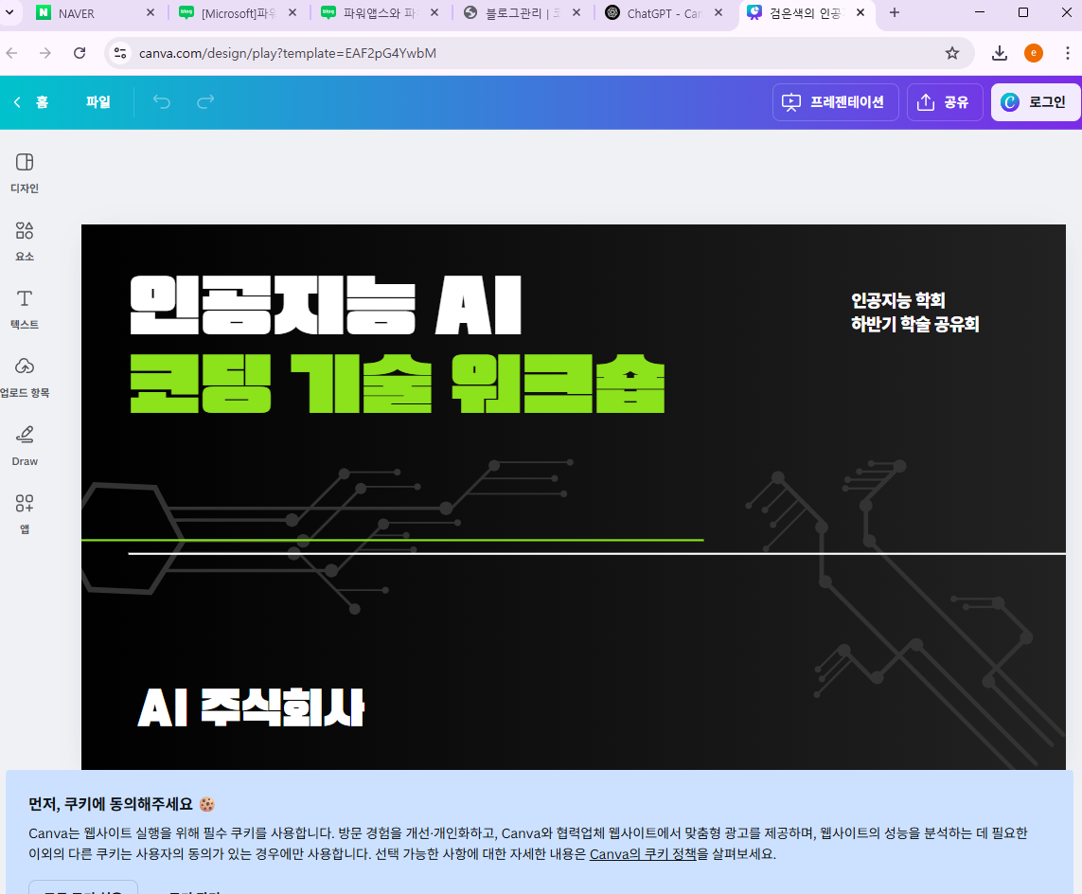This screenshot has height=894, width=1082.
Task: Close the NAVER tab
Action: point(151,12)
